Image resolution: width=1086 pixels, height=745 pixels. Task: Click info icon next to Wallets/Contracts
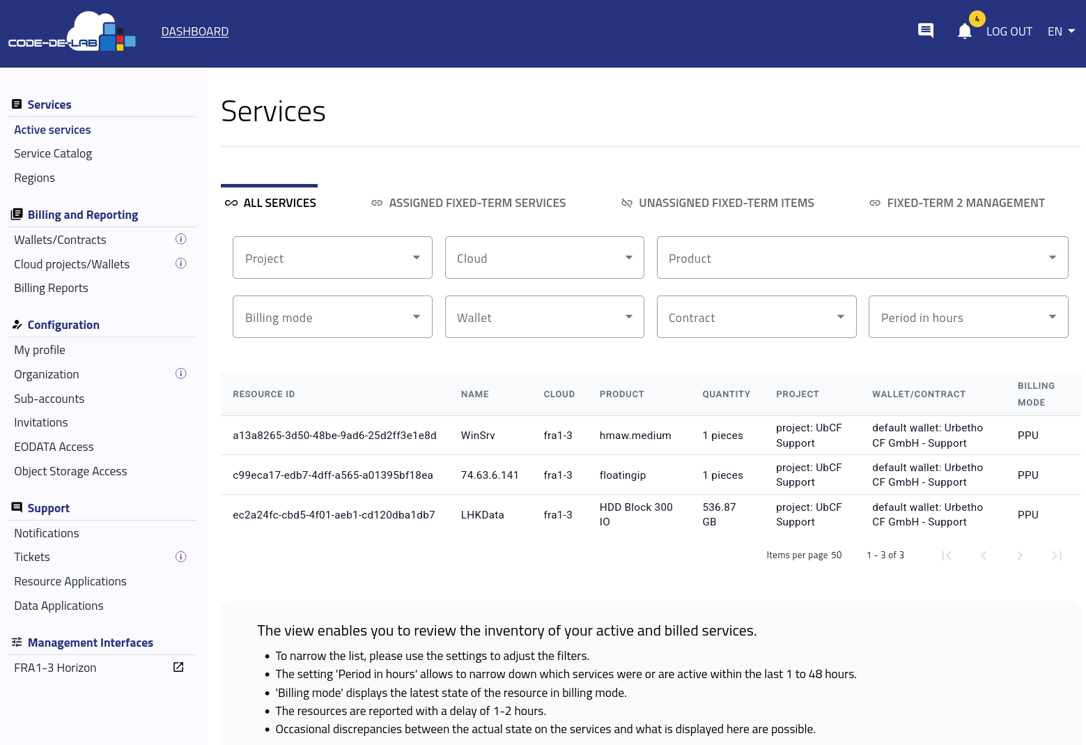(181, 239)
